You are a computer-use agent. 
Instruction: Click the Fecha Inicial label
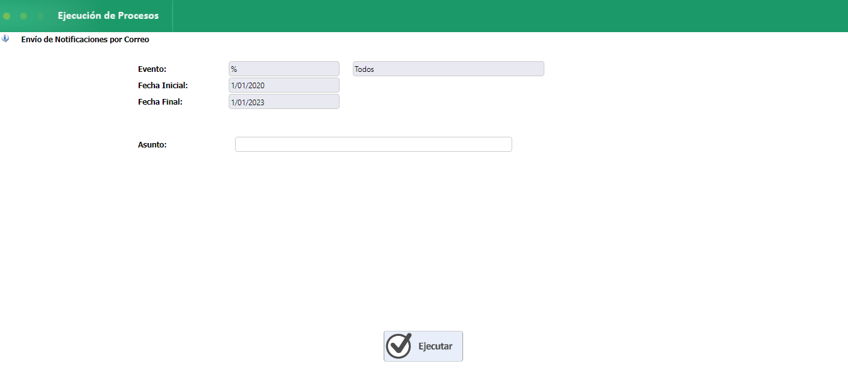point(163,85)
